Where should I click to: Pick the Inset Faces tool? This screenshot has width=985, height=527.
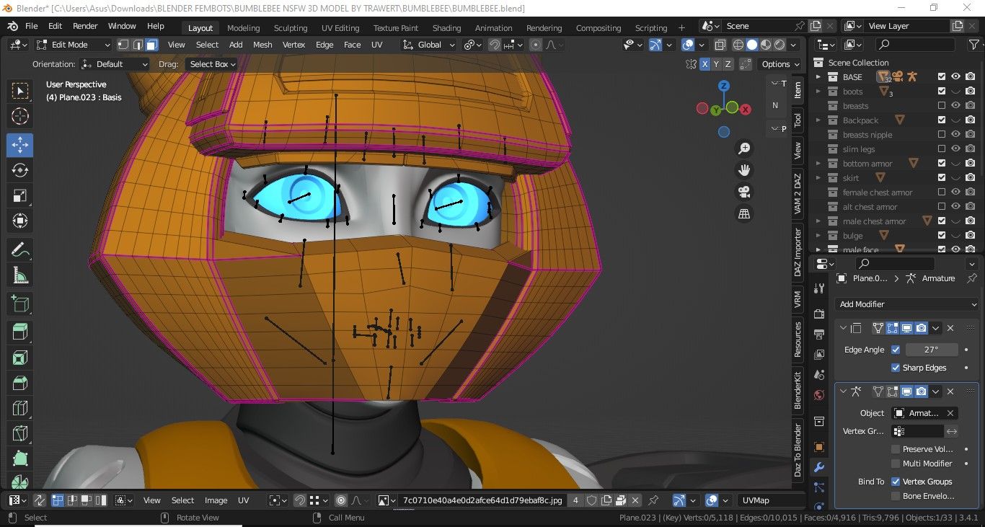point(20,358)
